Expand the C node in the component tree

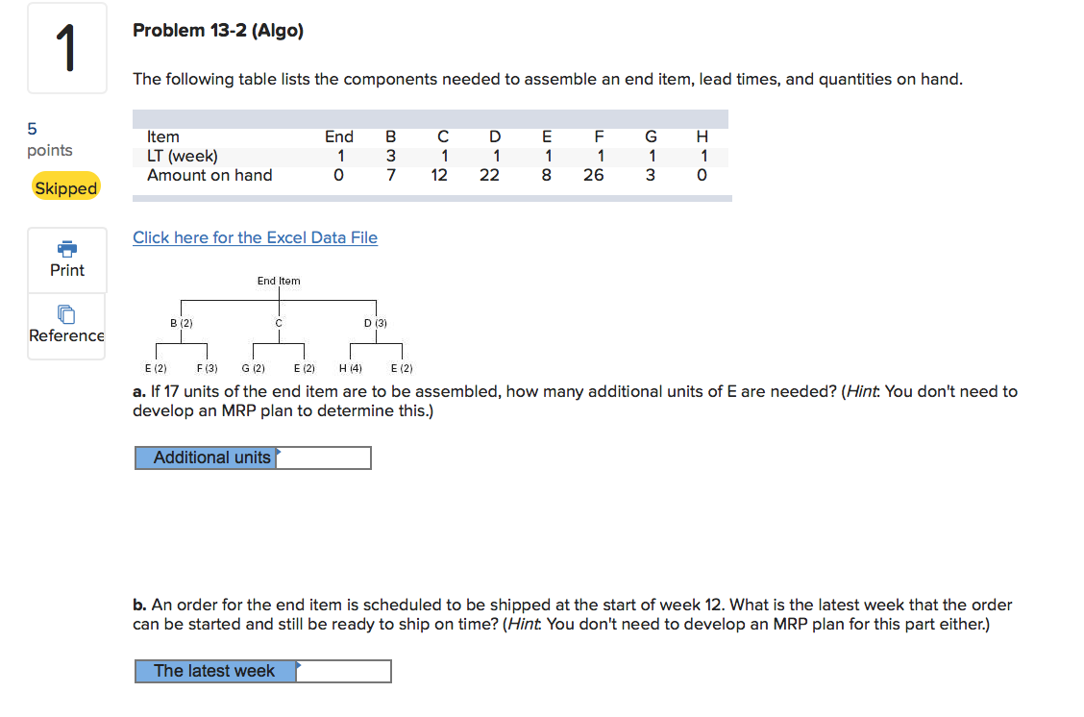(x=278, y=323)
